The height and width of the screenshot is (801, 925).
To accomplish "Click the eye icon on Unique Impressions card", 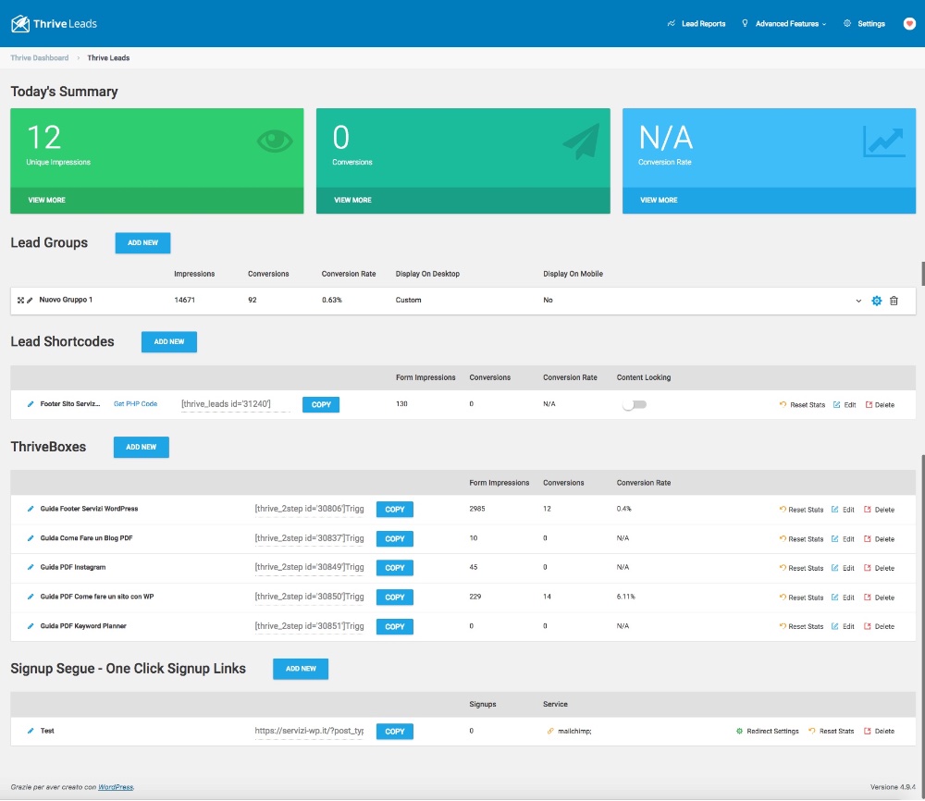I will (x=275, y=141).
